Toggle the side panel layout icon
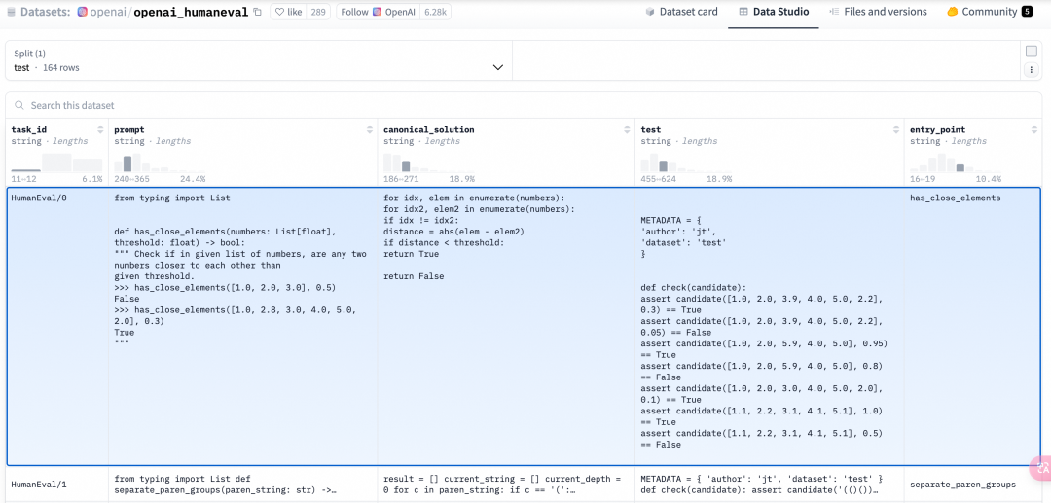Viewport: 1051px width, 503px height. point(1031,51)
